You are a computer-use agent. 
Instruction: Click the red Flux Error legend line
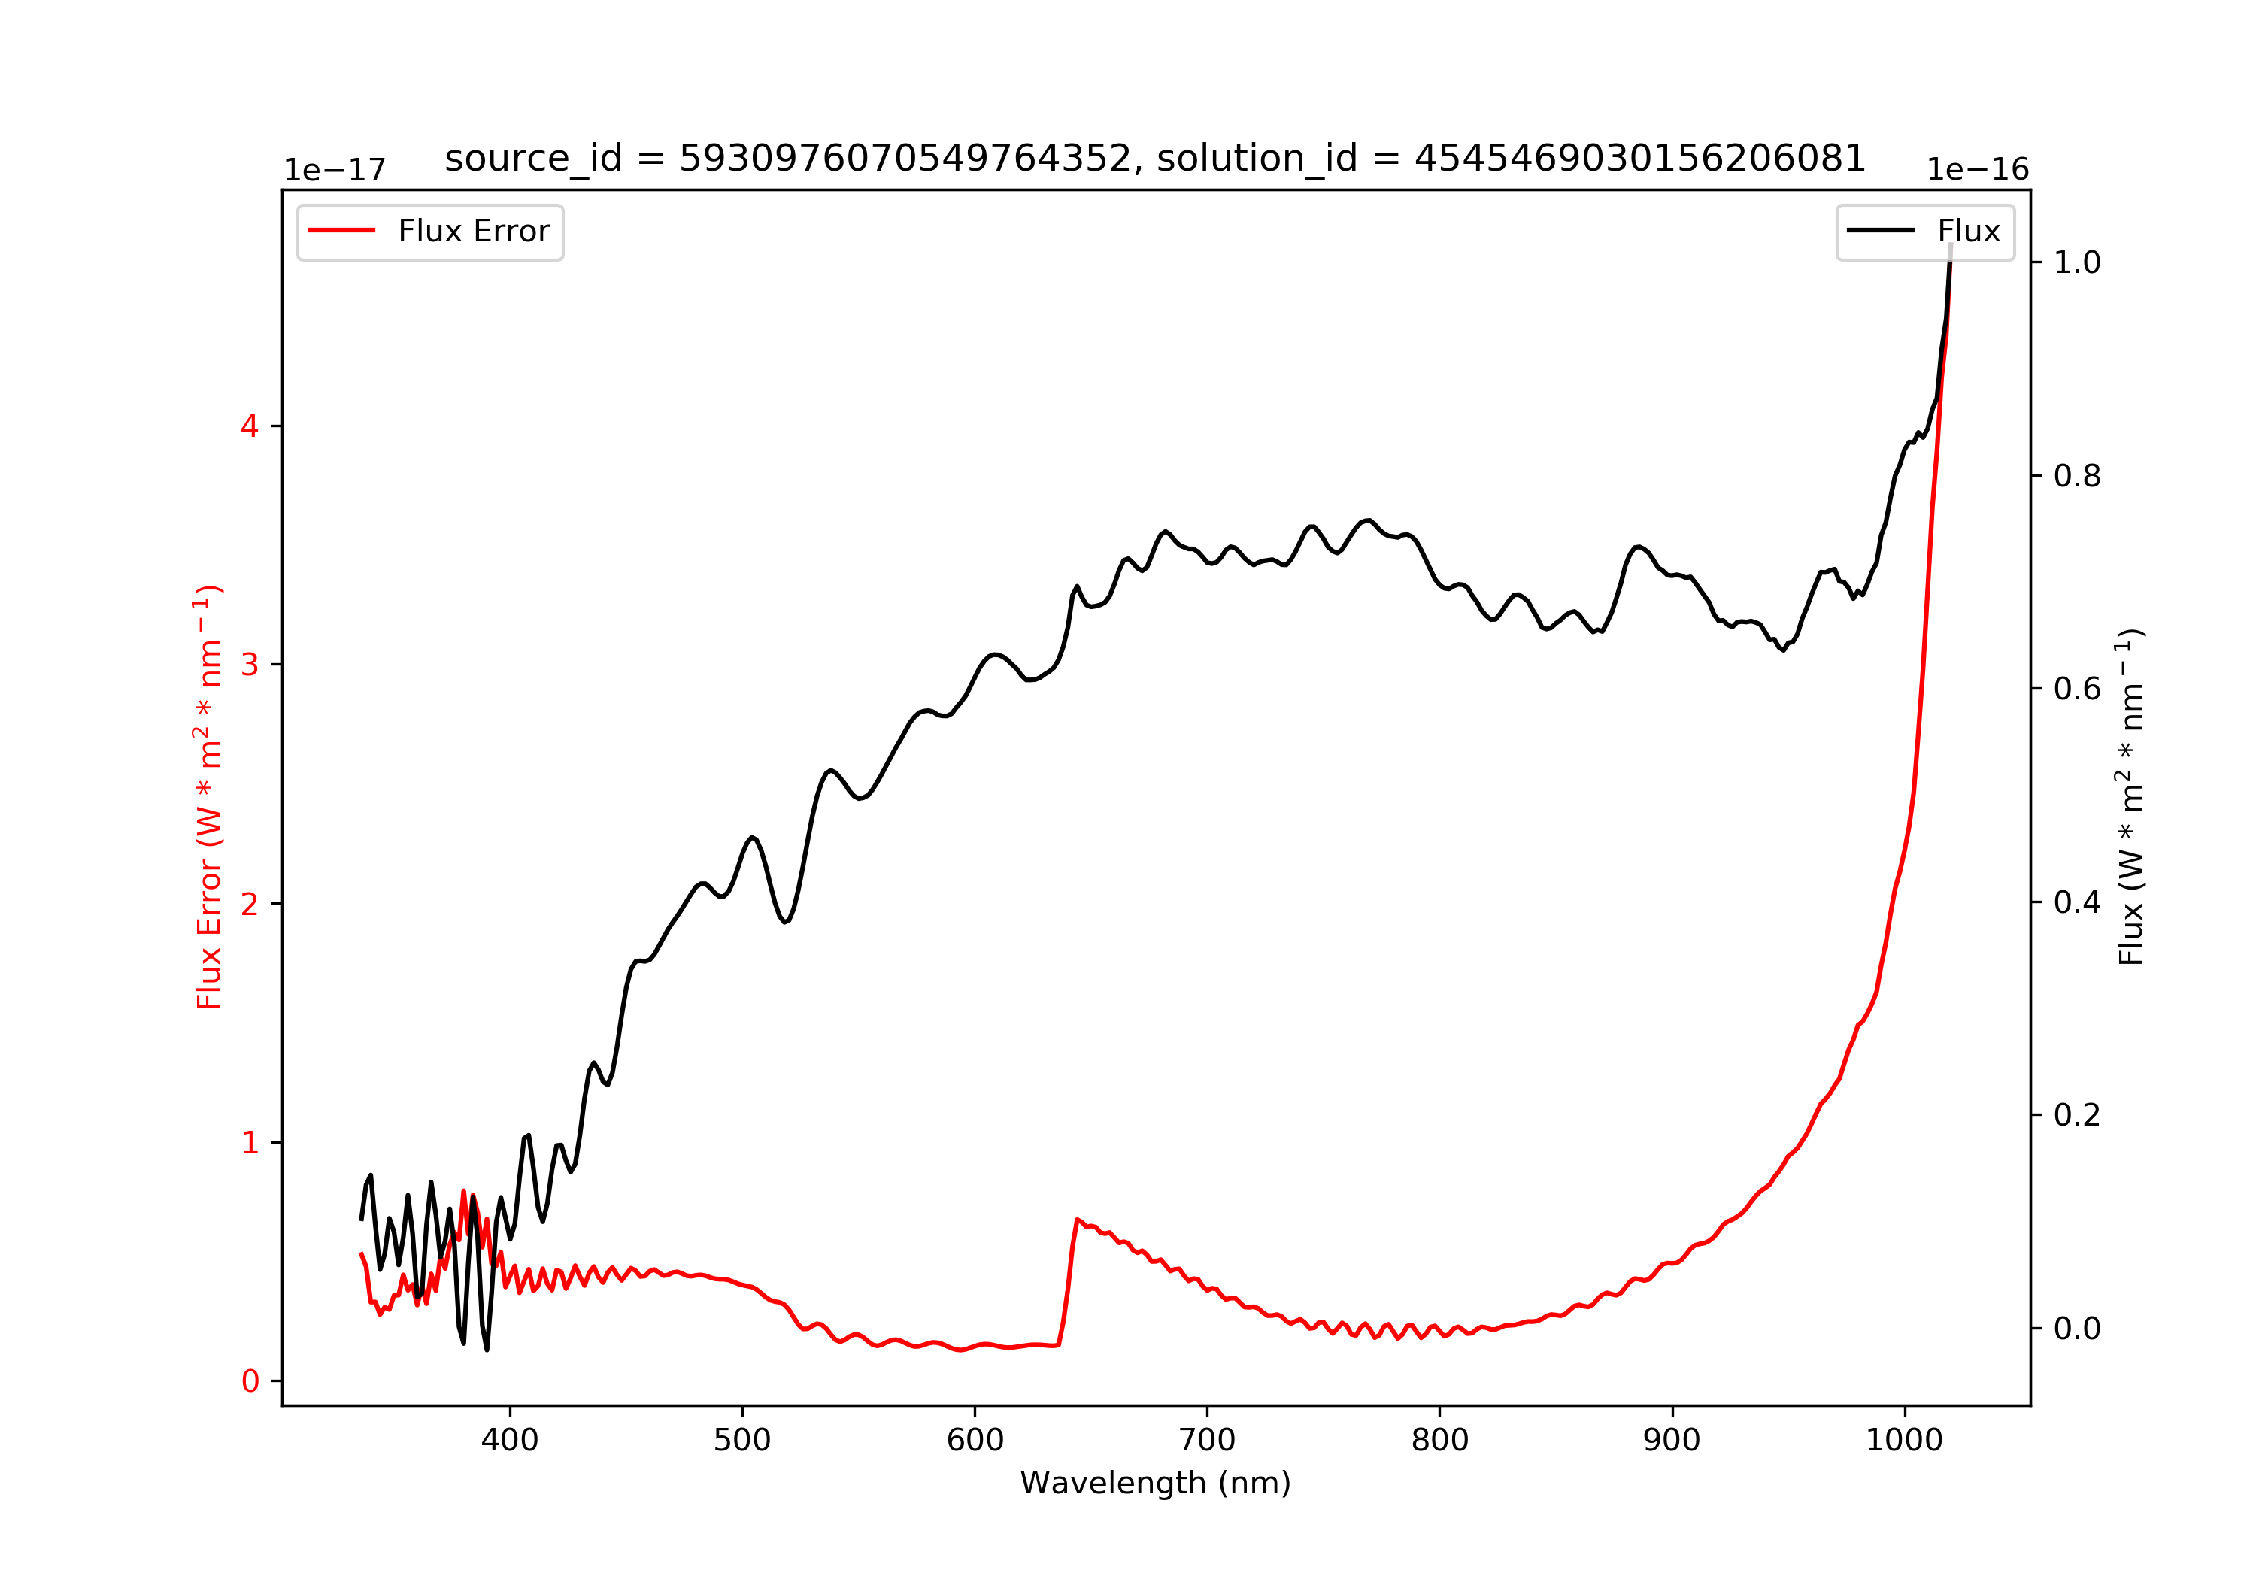pos(342,231)
